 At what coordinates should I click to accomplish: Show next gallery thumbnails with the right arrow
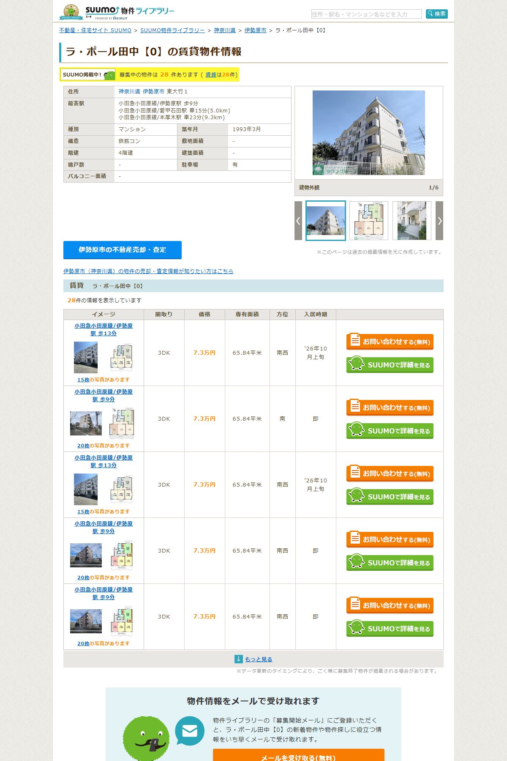(x=439, y=221)
